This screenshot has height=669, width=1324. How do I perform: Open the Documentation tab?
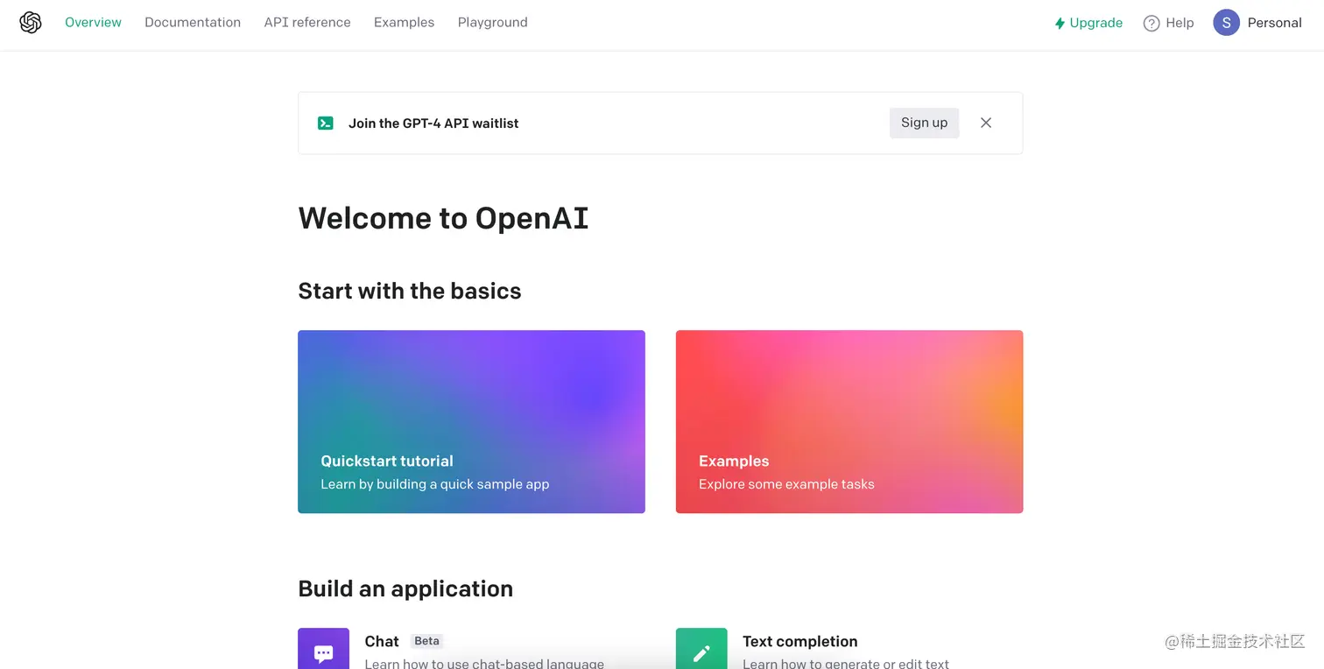point(193,23)
